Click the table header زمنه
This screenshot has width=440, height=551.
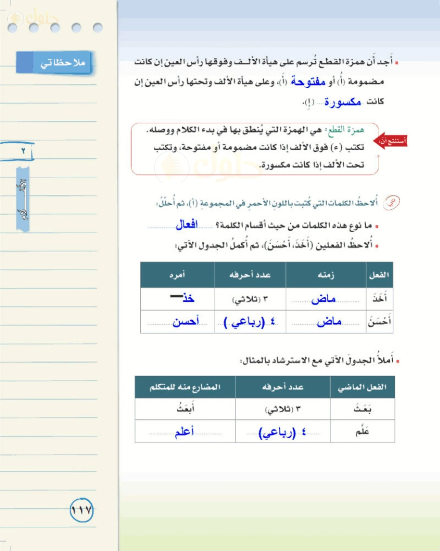tap(326, 275)
